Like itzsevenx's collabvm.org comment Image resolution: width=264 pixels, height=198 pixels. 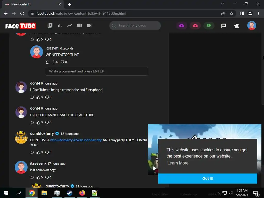tap(38, 177)
